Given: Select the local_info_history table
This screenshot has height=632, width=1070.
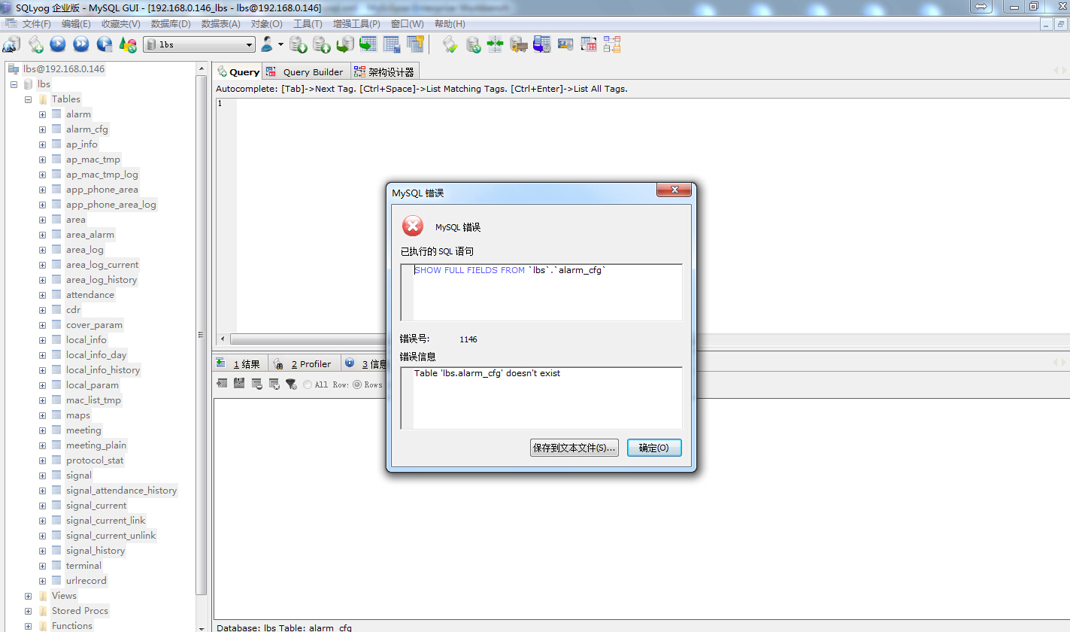Looking at the screenshot, I should point(103,370).
